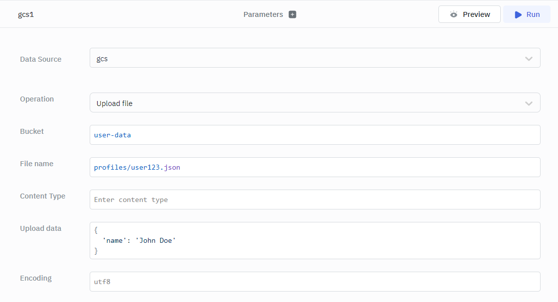Open the Operation dropdown showing Upload file
The image size is (558, 302).
(309, 103)
